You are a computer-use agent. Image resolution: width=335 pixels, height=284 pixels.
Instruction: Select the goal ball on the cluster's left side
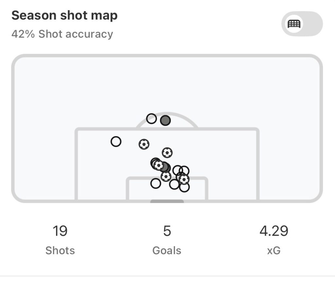coord(159,166)
